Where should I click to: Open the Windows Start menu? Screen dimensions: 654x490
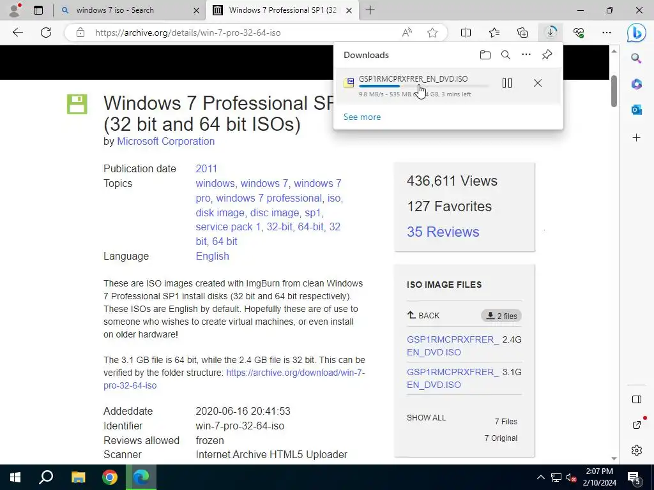click(x=15, y=477)
